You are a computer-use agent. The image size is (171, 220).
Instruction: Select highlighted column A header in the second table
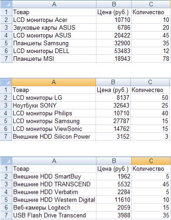[53, 82]
